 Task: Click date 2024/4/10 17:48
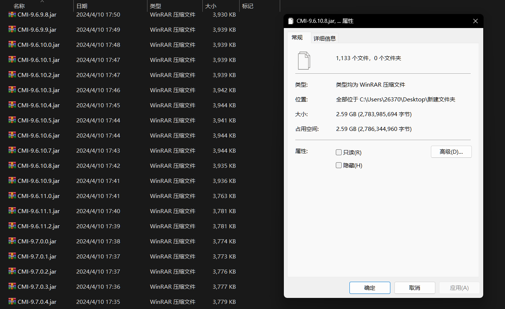[x=98, y=45]
